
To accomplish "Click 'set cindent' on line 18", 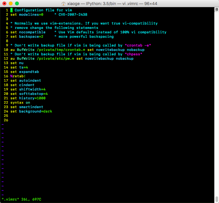I will [22, 85].
